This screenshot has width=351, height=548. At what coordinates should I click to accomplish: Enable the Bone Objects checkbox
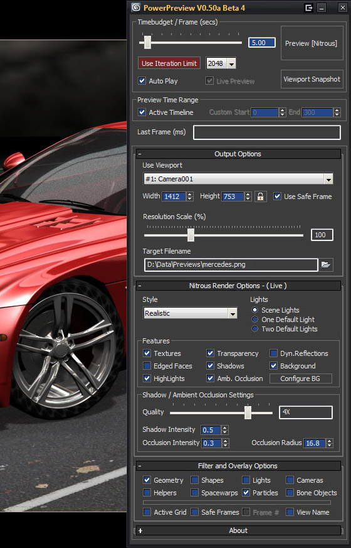tap(290, 493)
